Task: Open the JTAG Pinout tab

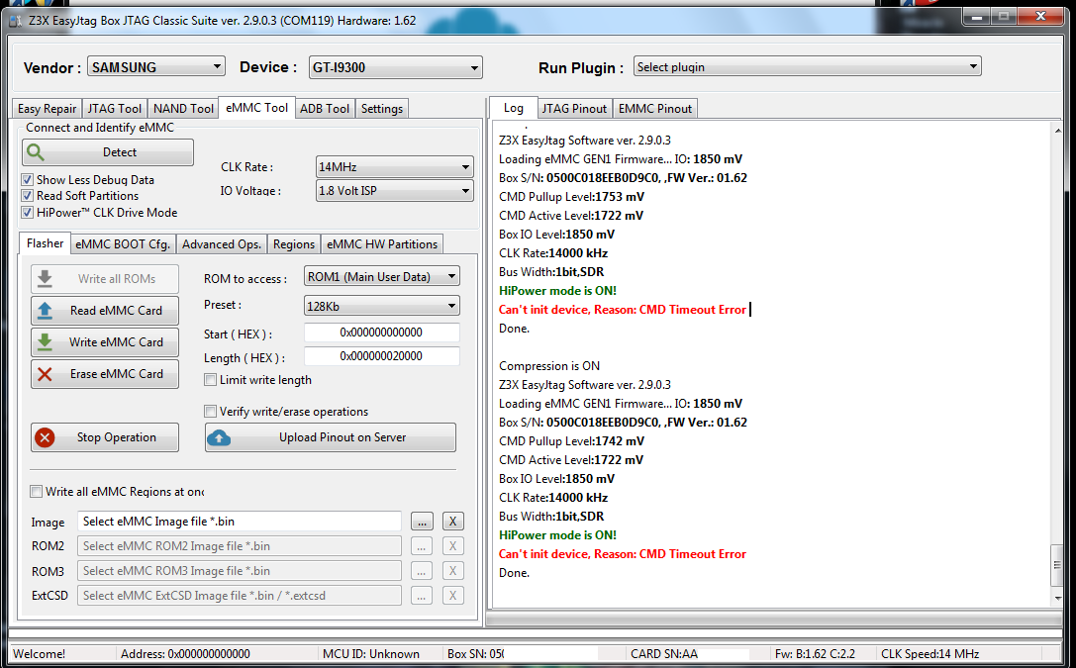Action: click(574, 108)
